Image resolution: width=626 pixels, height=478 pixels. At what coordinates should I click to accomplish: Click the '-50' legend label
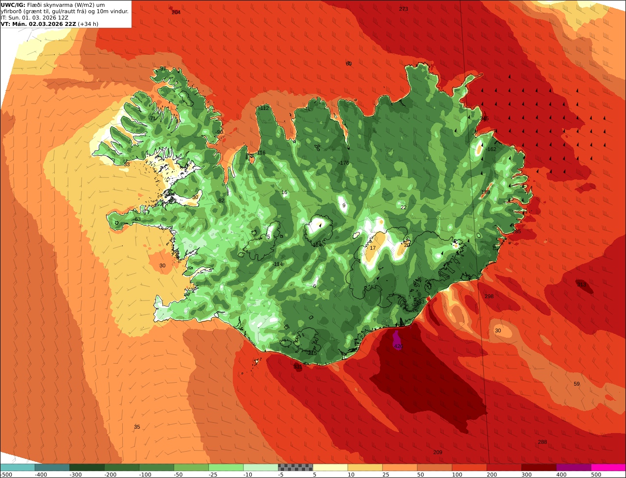[179, 475]
